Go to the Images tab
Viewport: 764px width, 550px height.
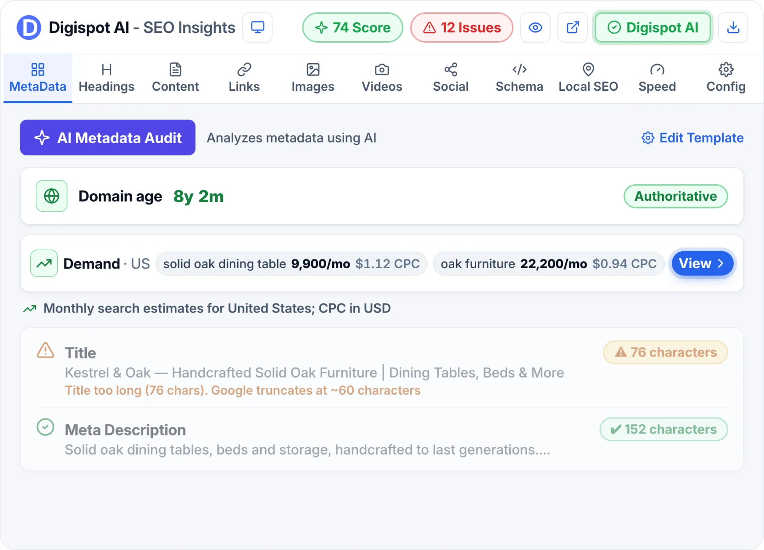pyautogui.click(x=313, y=78)
